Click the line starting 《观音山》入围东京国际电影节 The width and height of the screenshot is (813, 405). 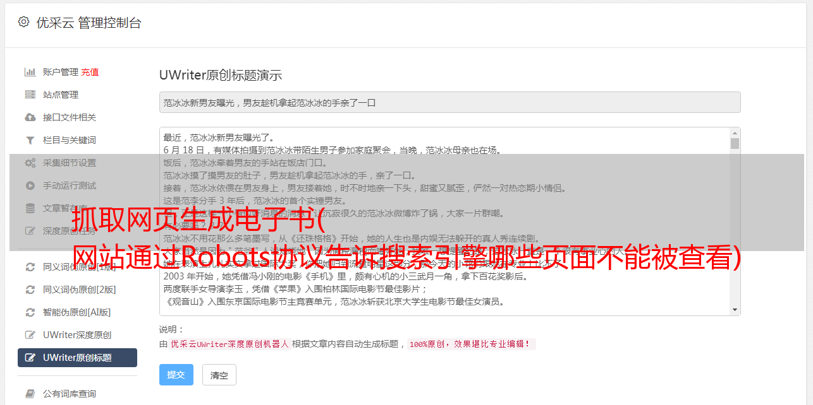pos(334,302)
